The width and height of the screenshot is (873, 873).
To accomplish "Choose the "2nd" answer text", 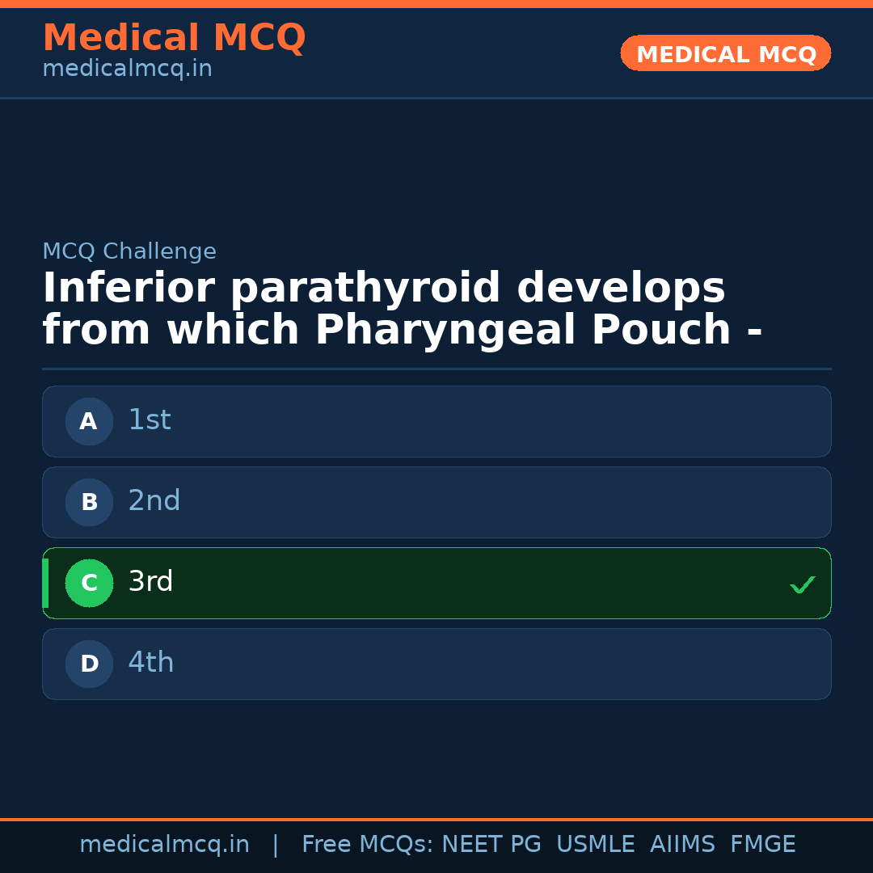I will click(x=154, y=501).
